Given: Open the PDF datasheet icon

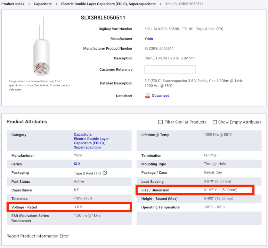Looking at the screenshot, I should tap(148, 96).
